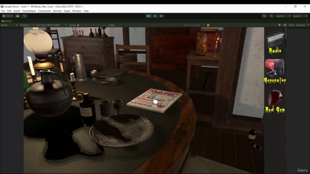
Task: Select the Radio inventory item icon
Action: [x=275, y=39]
